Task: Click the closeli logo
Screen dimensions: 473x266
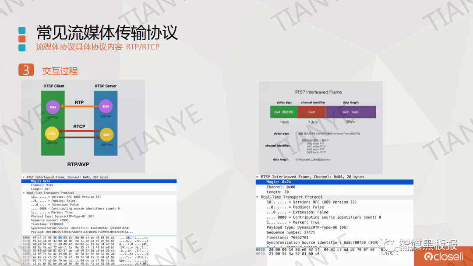Action: [443, 257]
